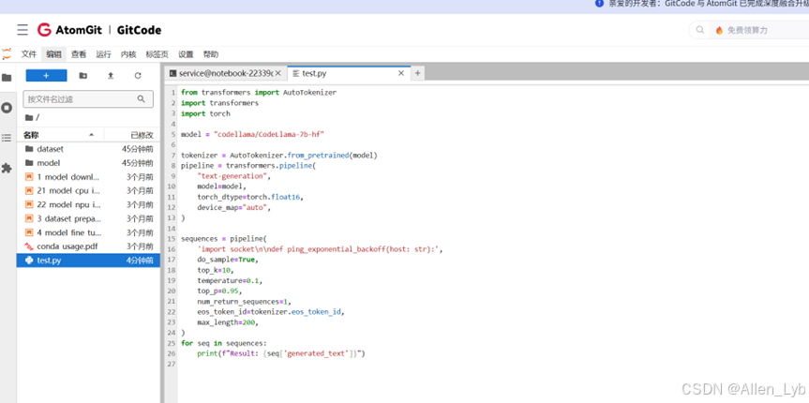Click the 'device_map="auto",' code line
Viewport: 809px width, 403px height.
tap(233, 207)
